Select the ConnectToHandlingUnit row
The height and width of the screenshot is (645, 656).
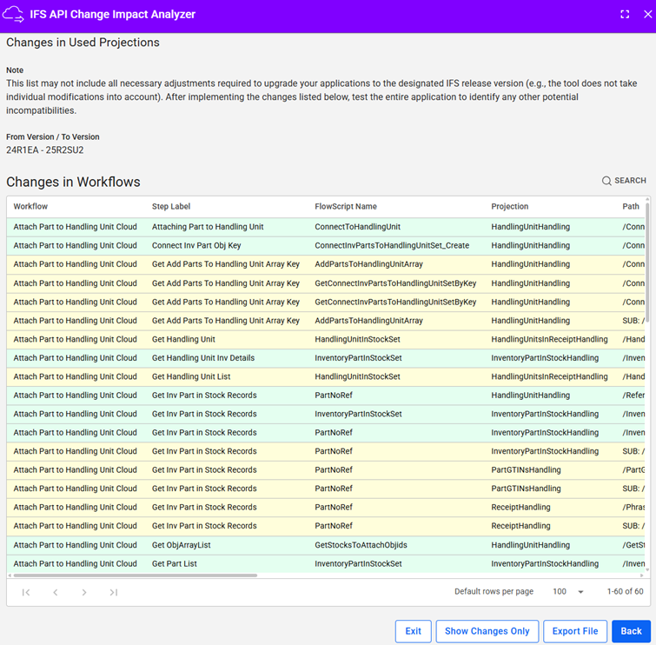357,227
